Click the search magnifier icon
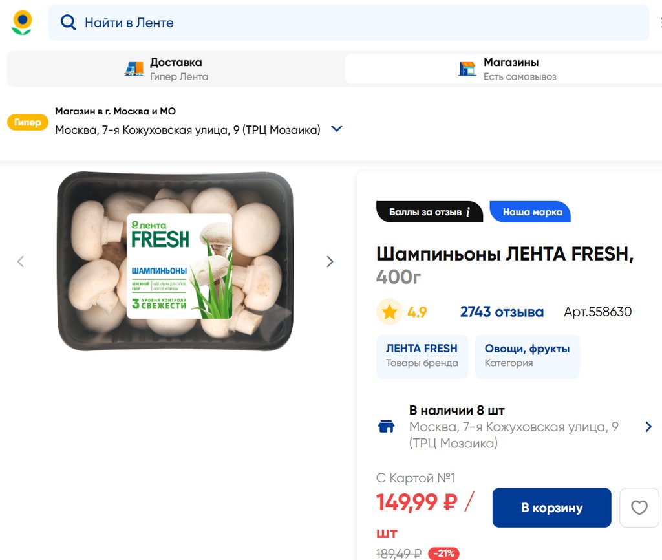The image size is (662, 560). tap(68, 23)
